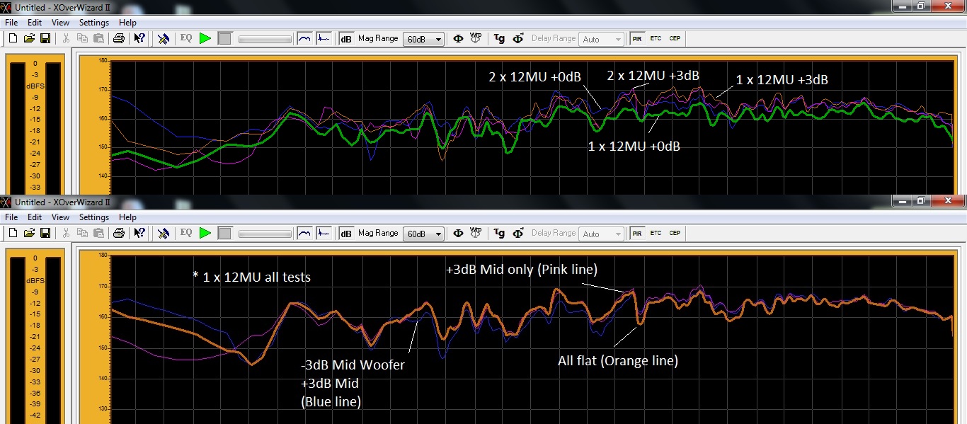Click Open folder icon in upper window
967x424 pixels.
click(x=29, y=38)
